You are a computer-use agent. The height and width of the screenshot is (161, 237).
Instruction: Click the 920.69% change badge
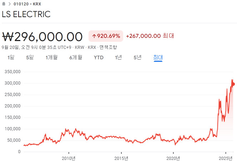(109, 36)
